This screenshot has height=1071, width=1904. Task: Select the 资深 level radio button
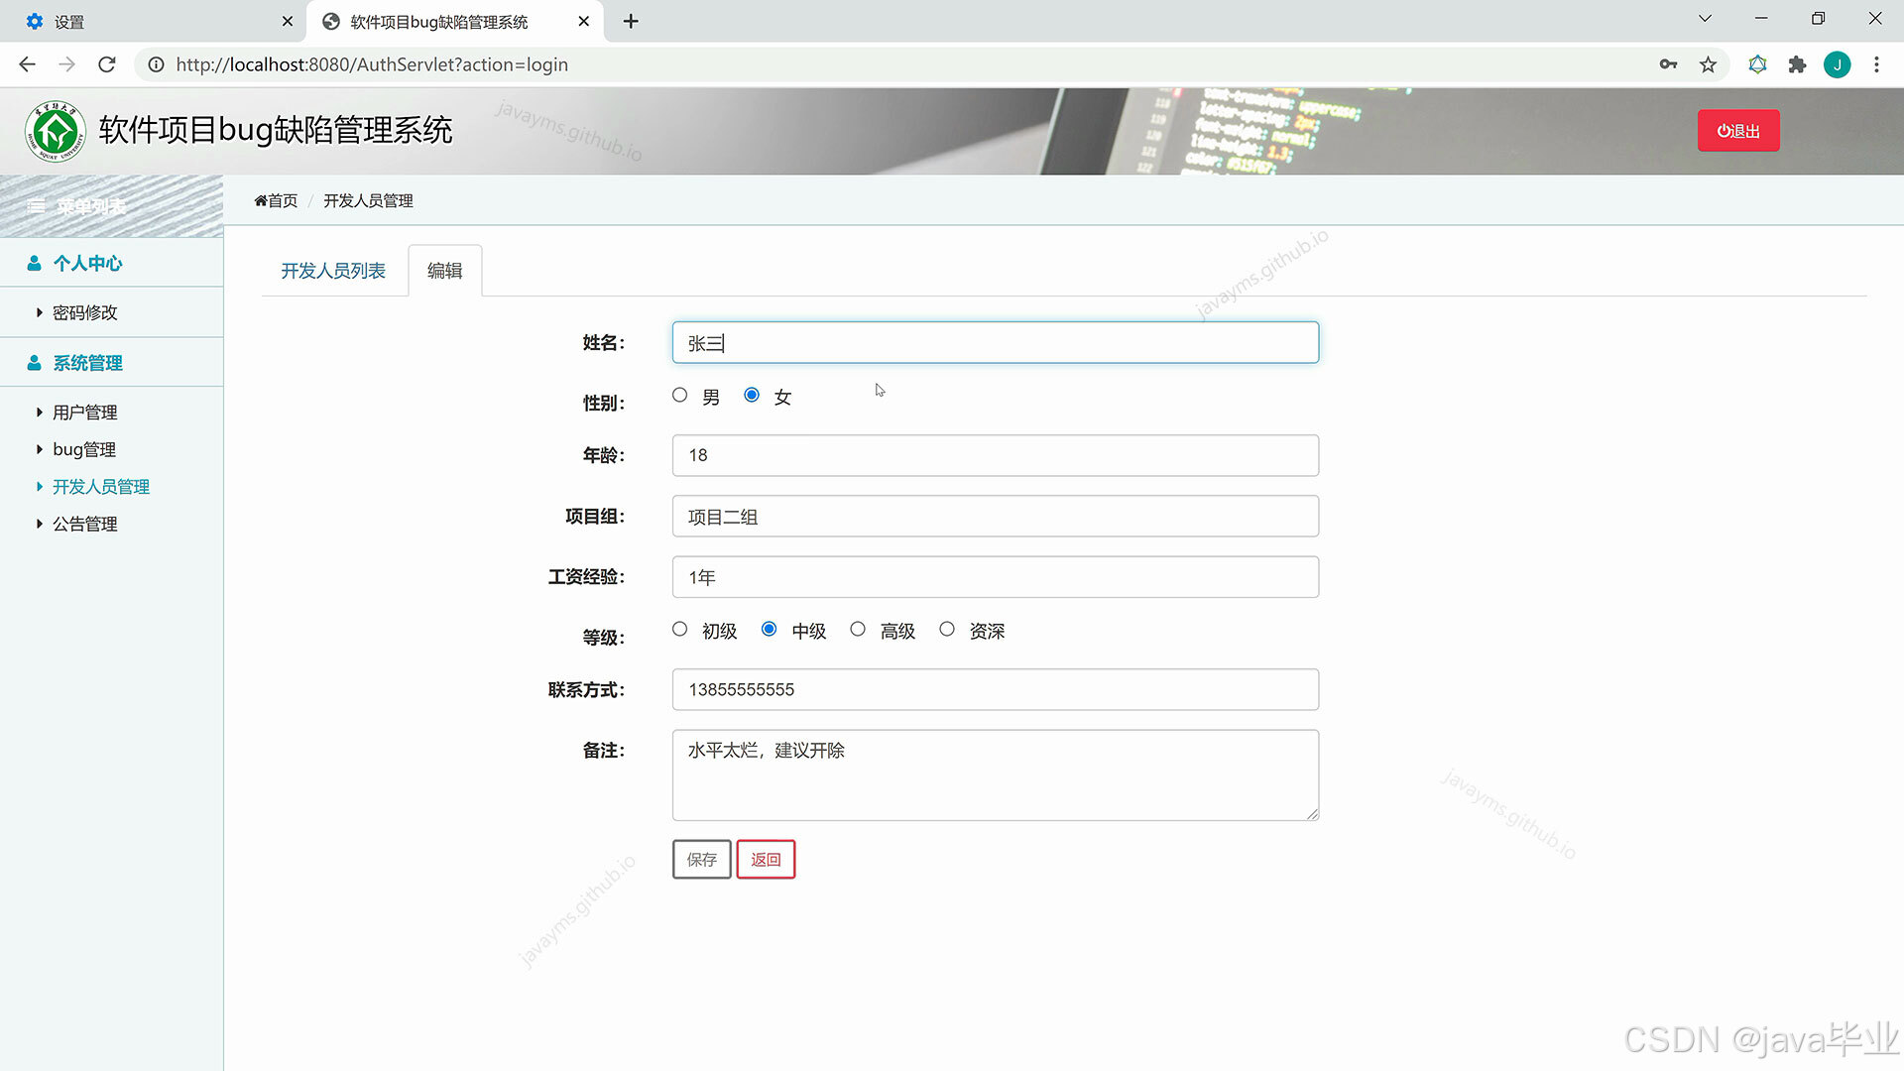(947, 629)
